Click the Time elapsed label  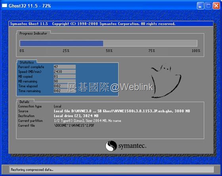point(28,86)
